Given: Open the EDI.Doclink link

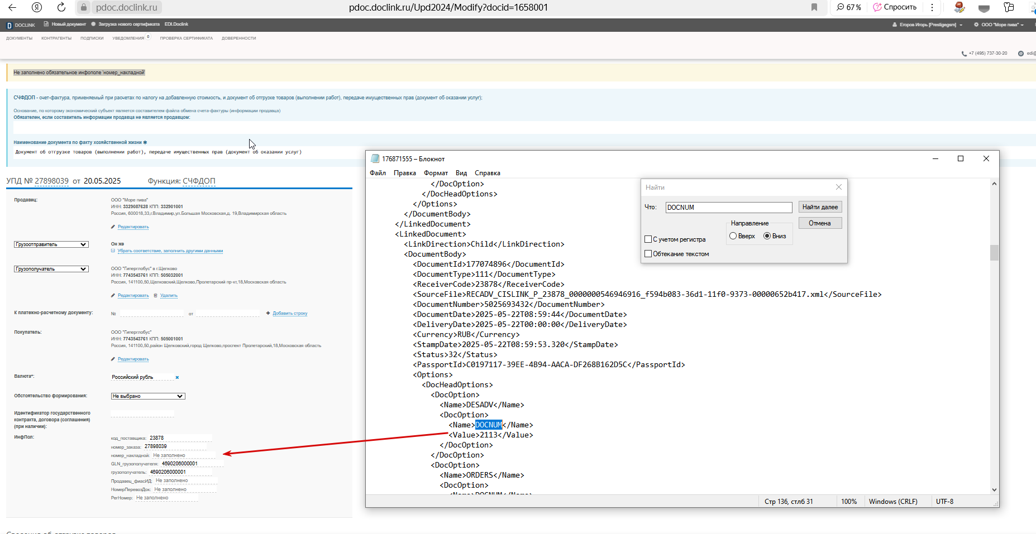Looking at the screenshot, I should click(176, 25).
